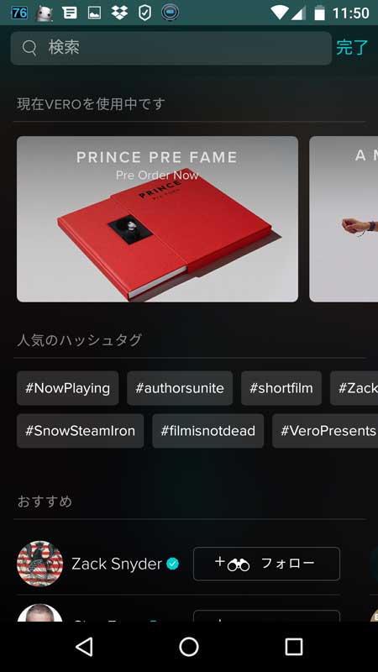Select the #VeroPresents hashtag chip
This screenshot has width=378, height=672.
coord(325,431)
